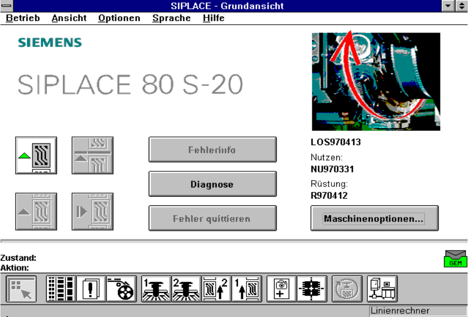This screenshot has width=468, height=317.
Task: Open the line computer network icon
Action: (382, 289)
